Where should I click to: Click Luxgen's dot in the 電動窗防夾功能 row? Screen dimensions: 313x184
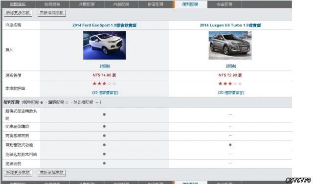tap(230, 145)
